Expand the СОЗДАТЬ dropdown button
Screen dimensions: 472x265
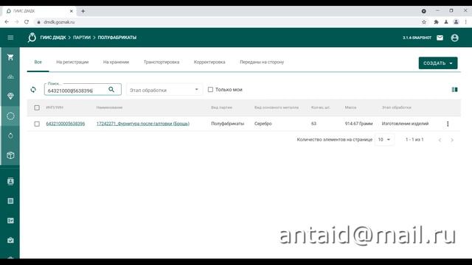click(x=438, y=63)
